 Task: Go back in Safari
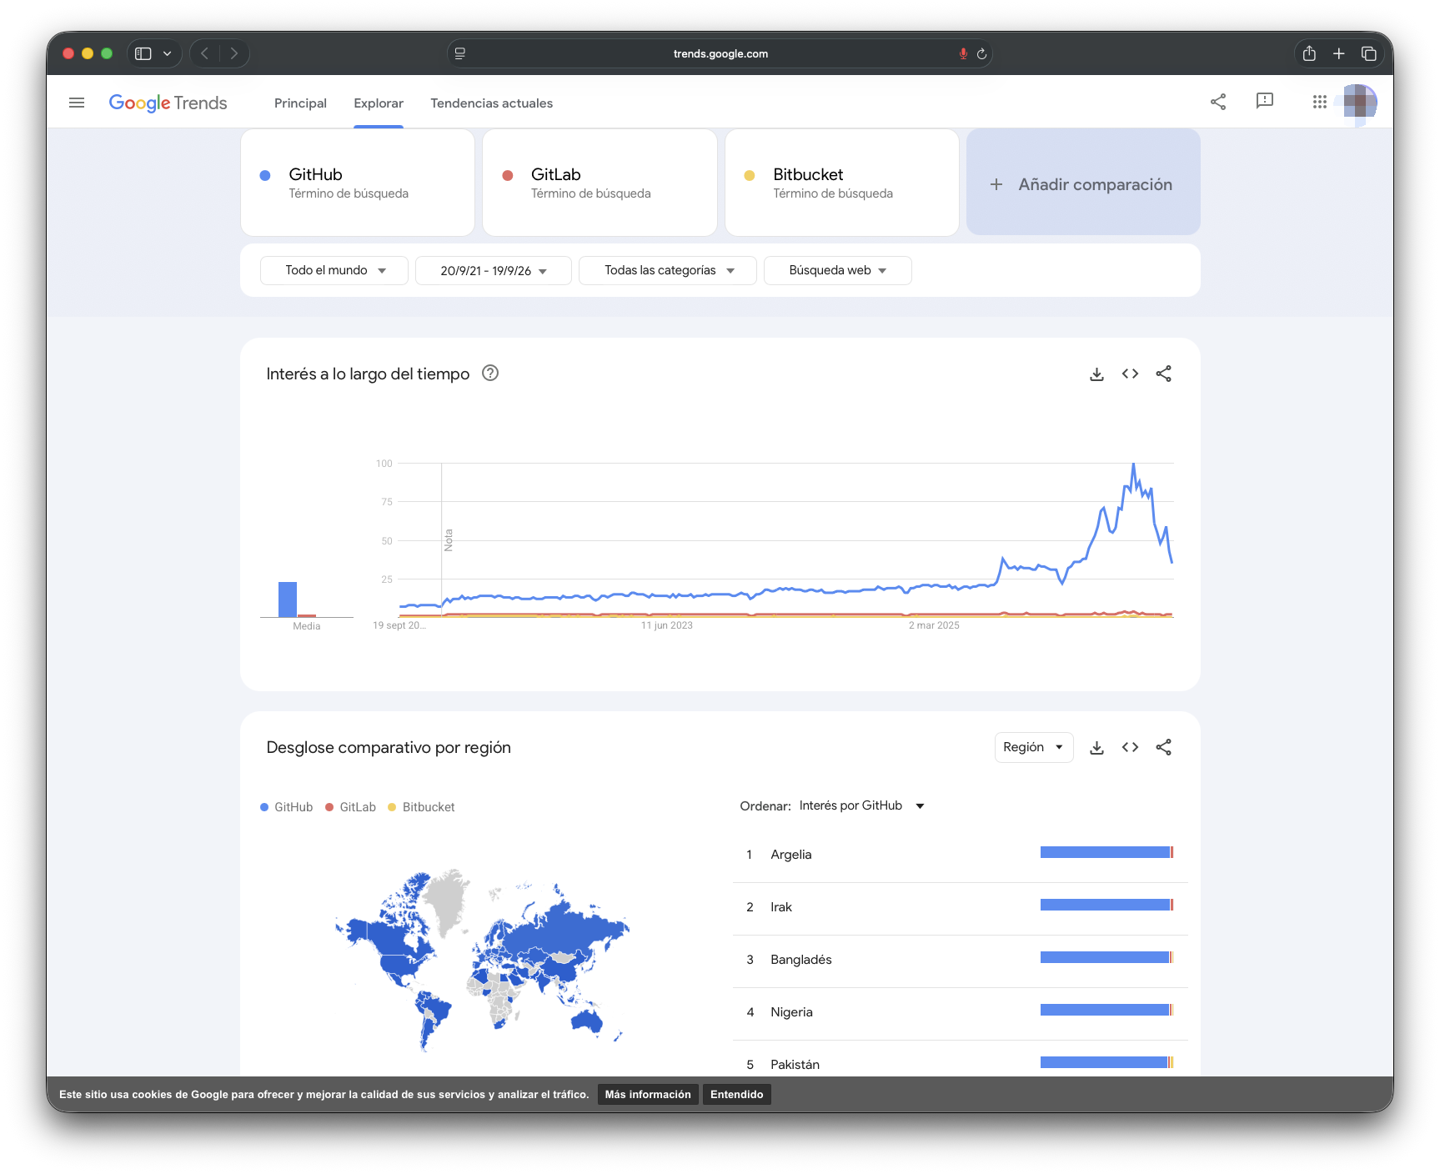[x=205, y=53]
